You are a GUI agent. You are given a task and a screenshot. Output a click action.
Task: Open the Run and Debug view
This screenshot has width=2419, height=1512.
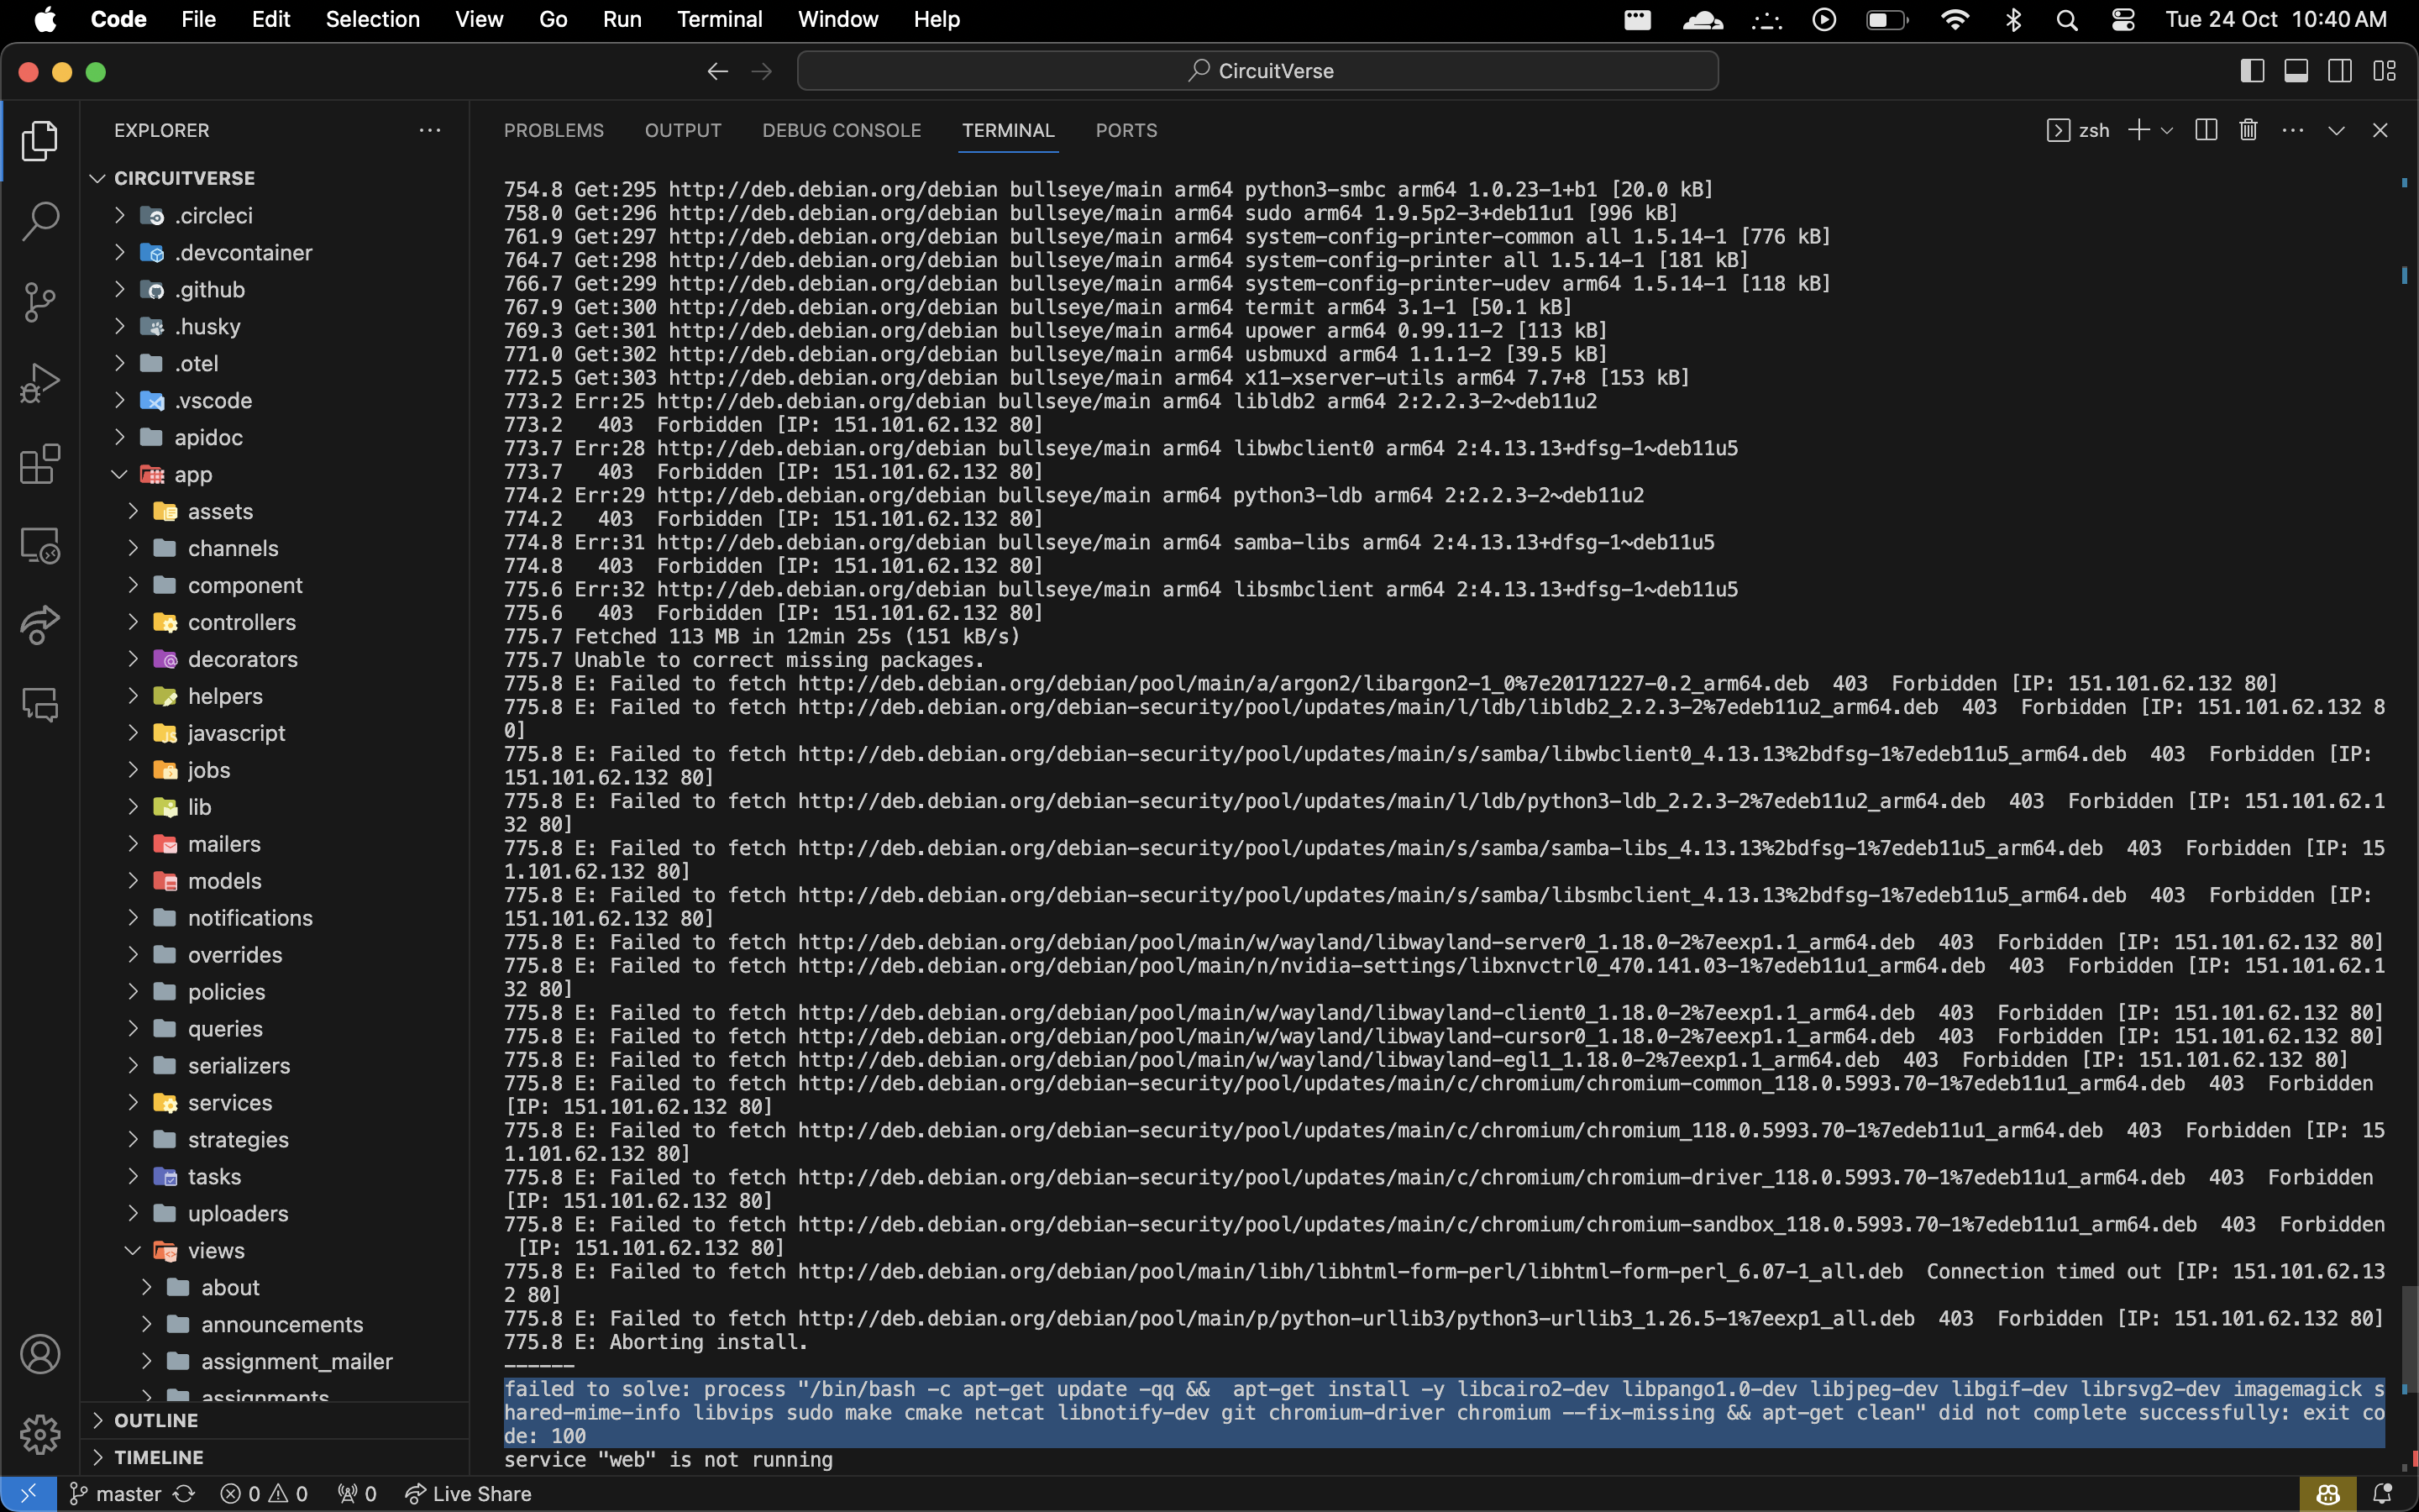(x=40, y=382)
